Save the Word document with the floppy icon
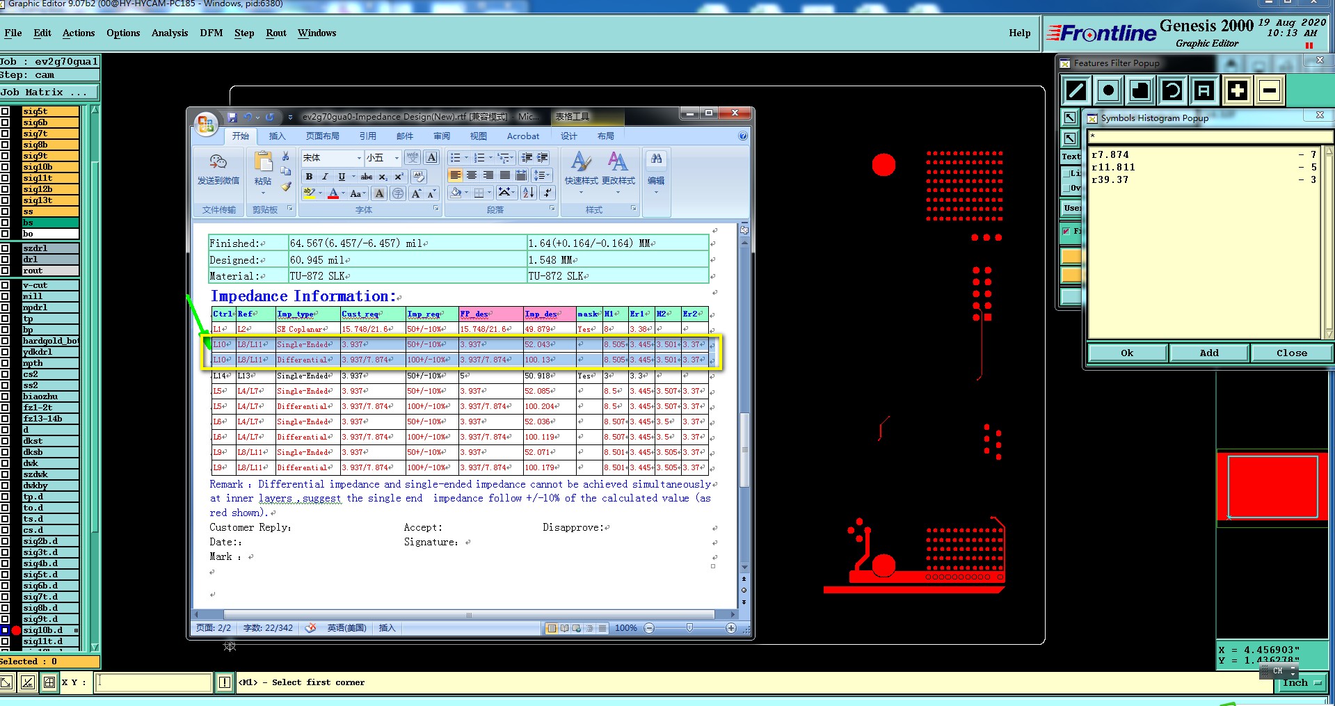This screenshot has width=1335, height=706. coord(232,117)
